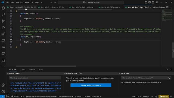Open AL Page Designer button
174x98 pixels.
point(159,7)
